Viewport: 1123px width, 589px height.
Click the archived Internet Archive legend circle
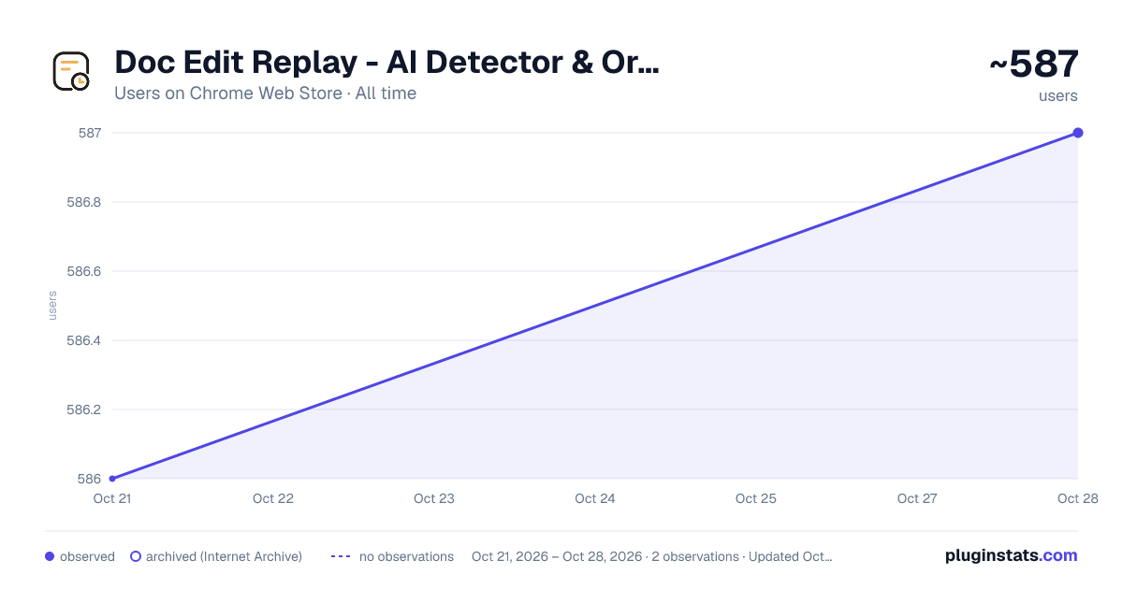pos(136,556)
